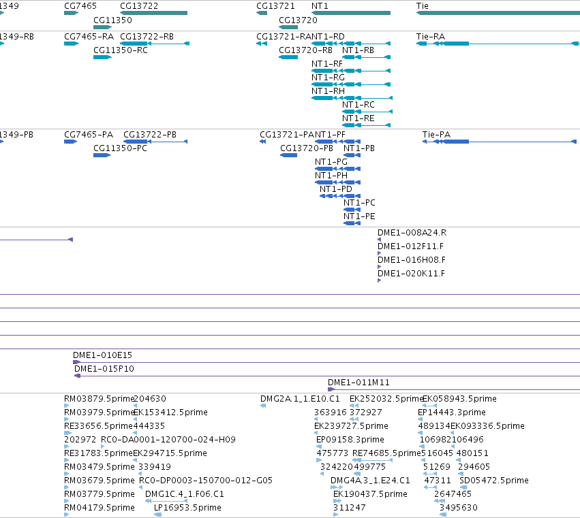Open EST label 311247
This screenshot has width=580, height=518.
point(349,508)
